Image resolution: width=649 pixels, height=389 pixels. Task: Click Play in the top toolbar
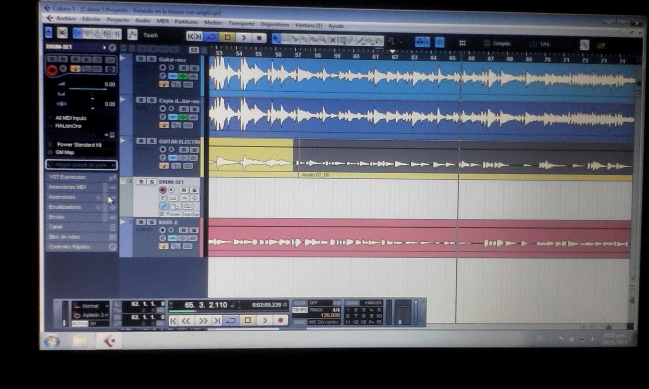(243, 38)
